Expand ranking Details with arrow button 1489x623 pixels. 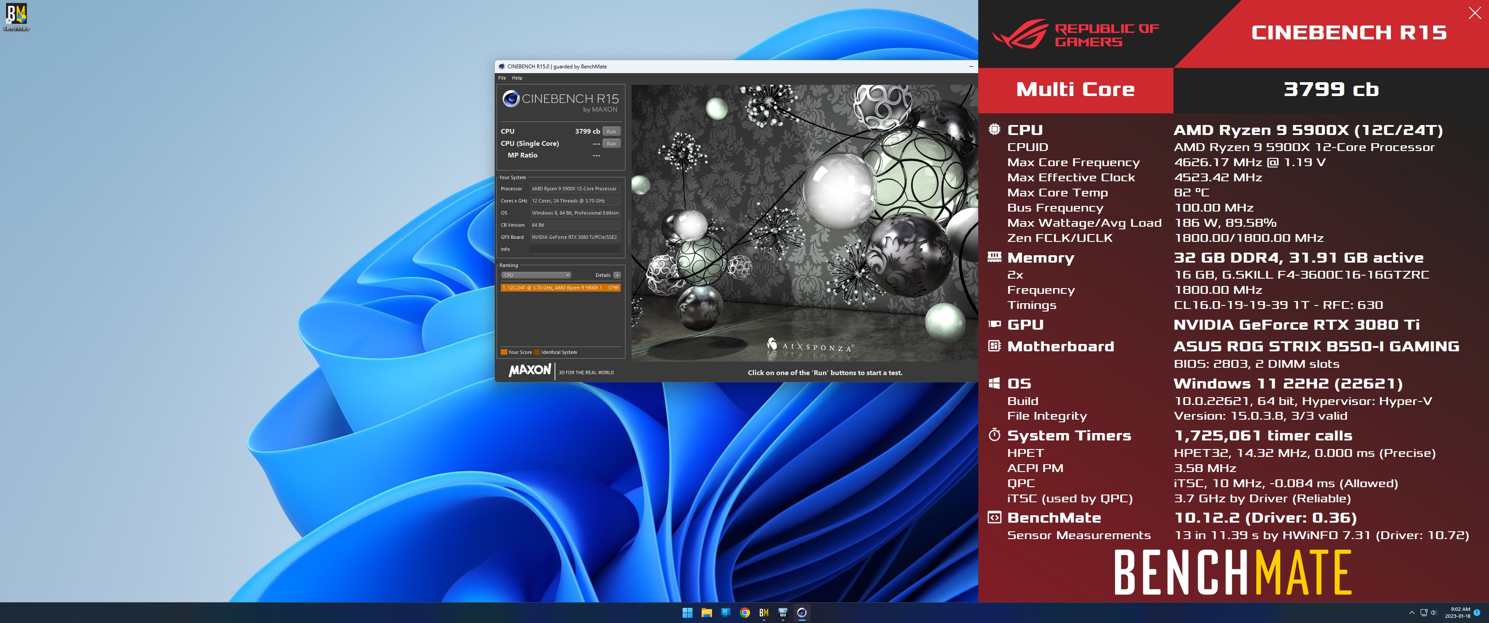pyautogui.click(x=617, y=275)
